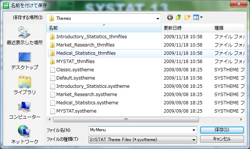
Task: Open Libraries in sidebar
Action: [24, 86]
